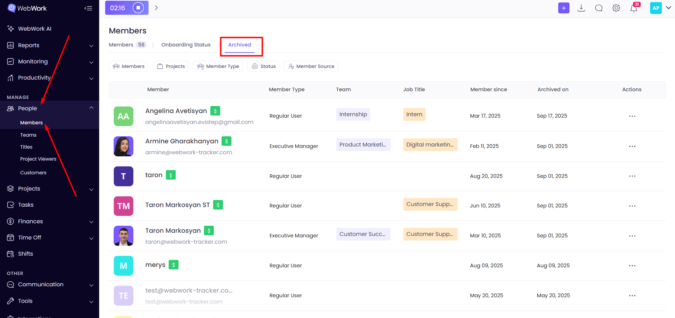Click the Member Source filter button
This screenshot has height=318, width=675.
[x=311, y=66]
